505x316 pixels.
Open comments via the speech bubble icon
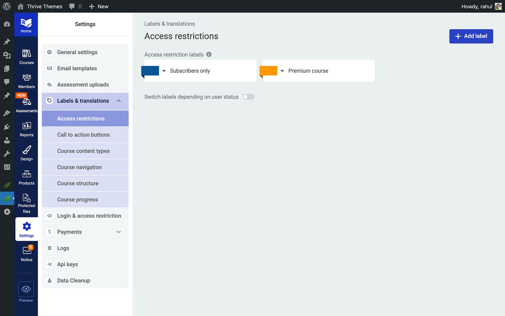72,6
